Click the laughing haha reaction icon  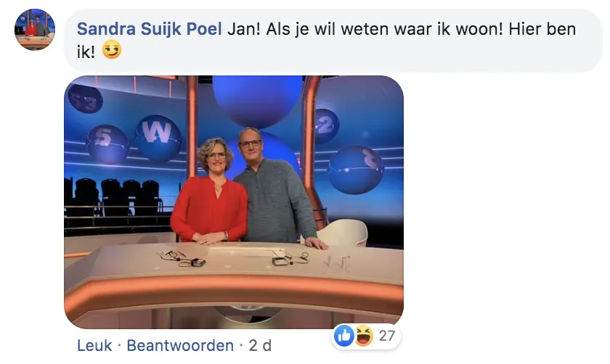[364, 336]
